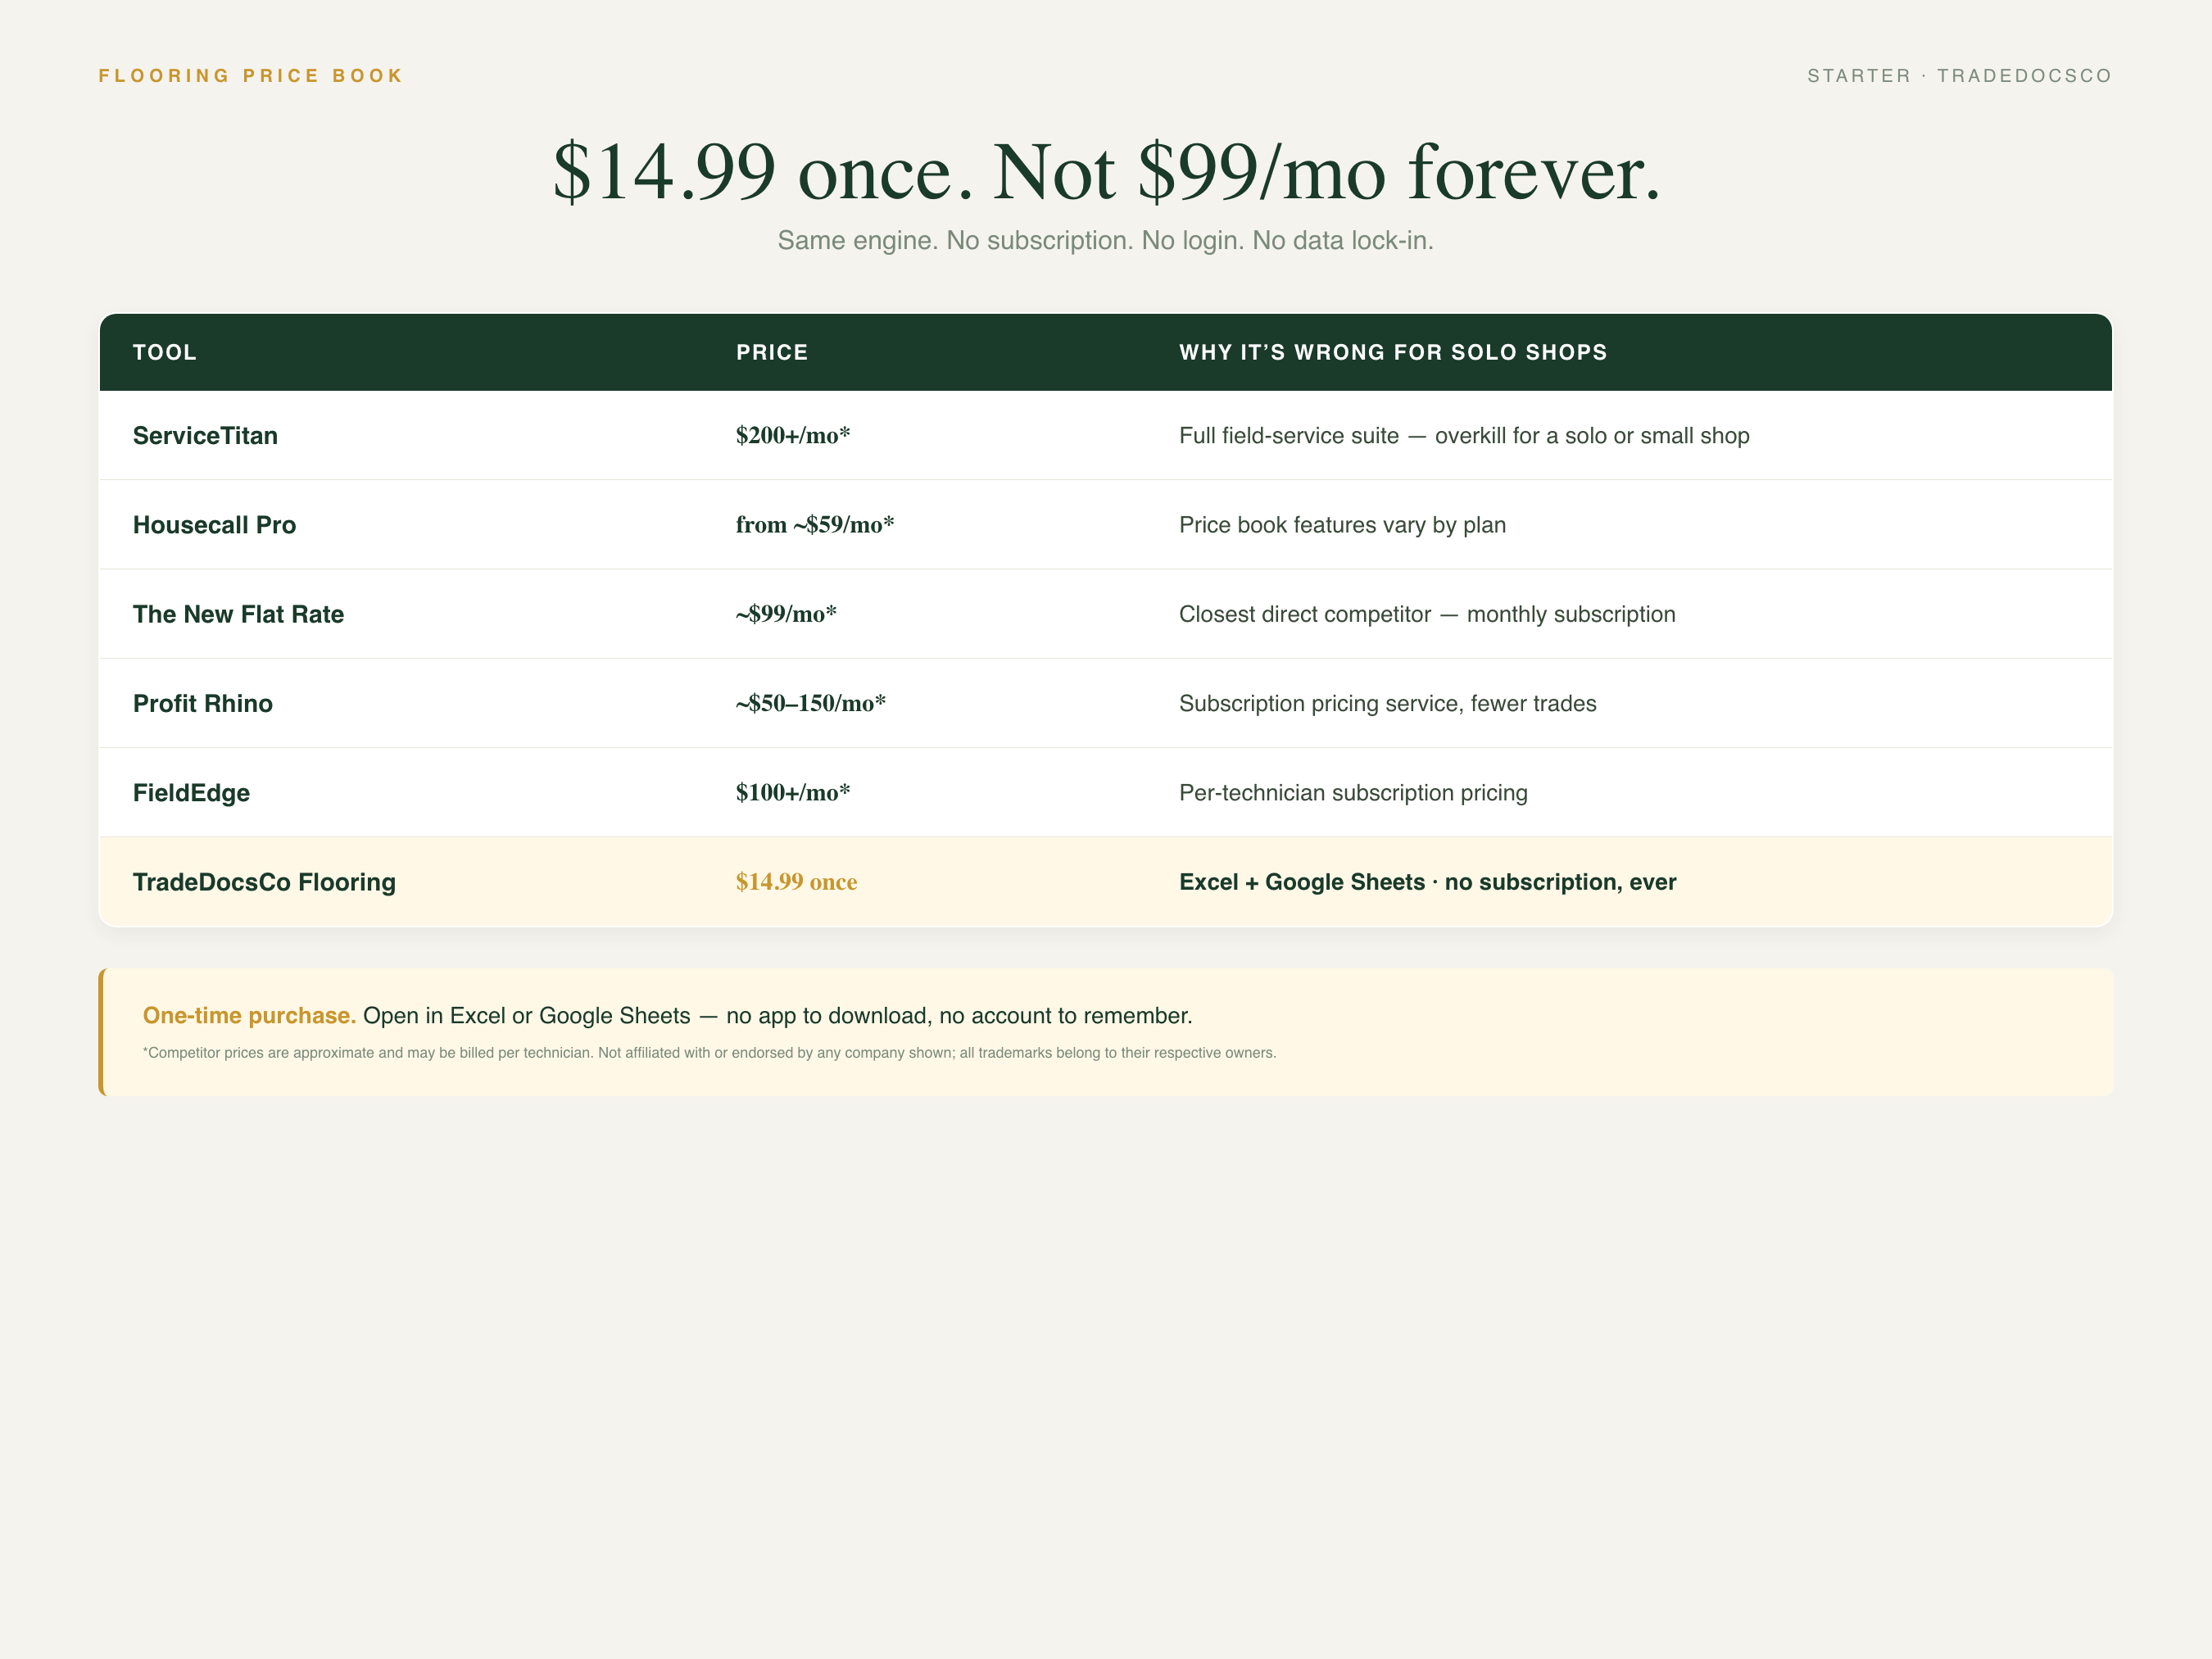Click the 'One-time purchase.' highlighted text
The height and width of the screenshot is (1659, 2212).
(x=249, y=1016)
